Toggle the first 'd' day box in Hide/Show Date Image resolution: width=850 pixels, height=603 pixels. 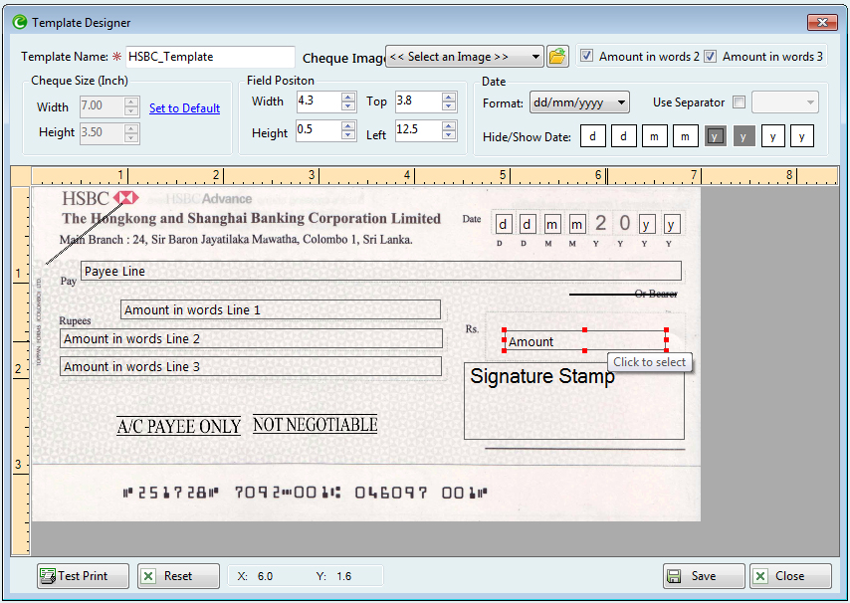[592, 136]
